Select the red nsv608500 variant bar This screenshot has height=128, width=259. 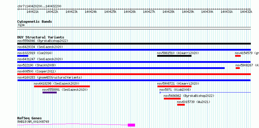coord(134,74)
